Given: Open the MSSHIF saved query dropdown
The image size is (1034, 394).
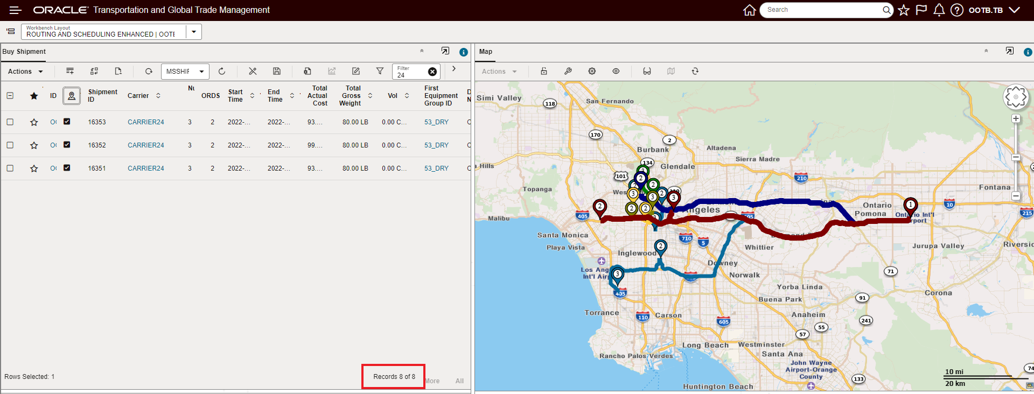Looking at the screenshot, I should (x=201, y=72).
